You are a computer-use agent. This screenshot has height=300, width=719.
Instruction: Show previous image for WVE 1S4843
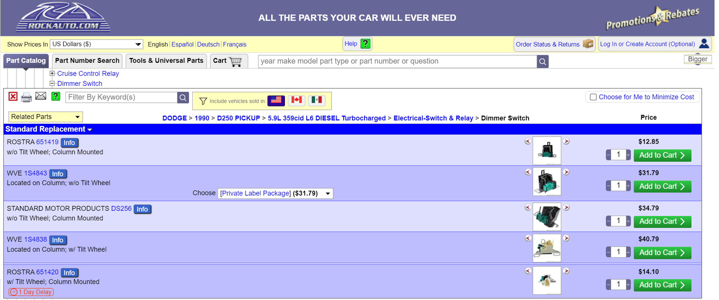coord(528,172)
